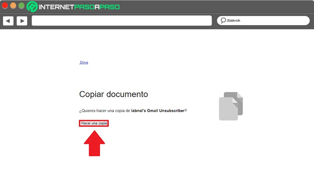314x196 pixels.
Task: Click the magnifier icon in the search box
Action: click(223, 20)
